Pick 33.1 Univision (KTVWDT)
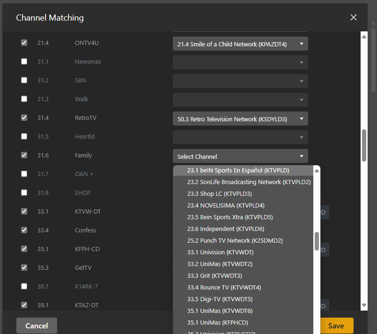The height and width of the screenshot is (334, 377). (243, 252)
